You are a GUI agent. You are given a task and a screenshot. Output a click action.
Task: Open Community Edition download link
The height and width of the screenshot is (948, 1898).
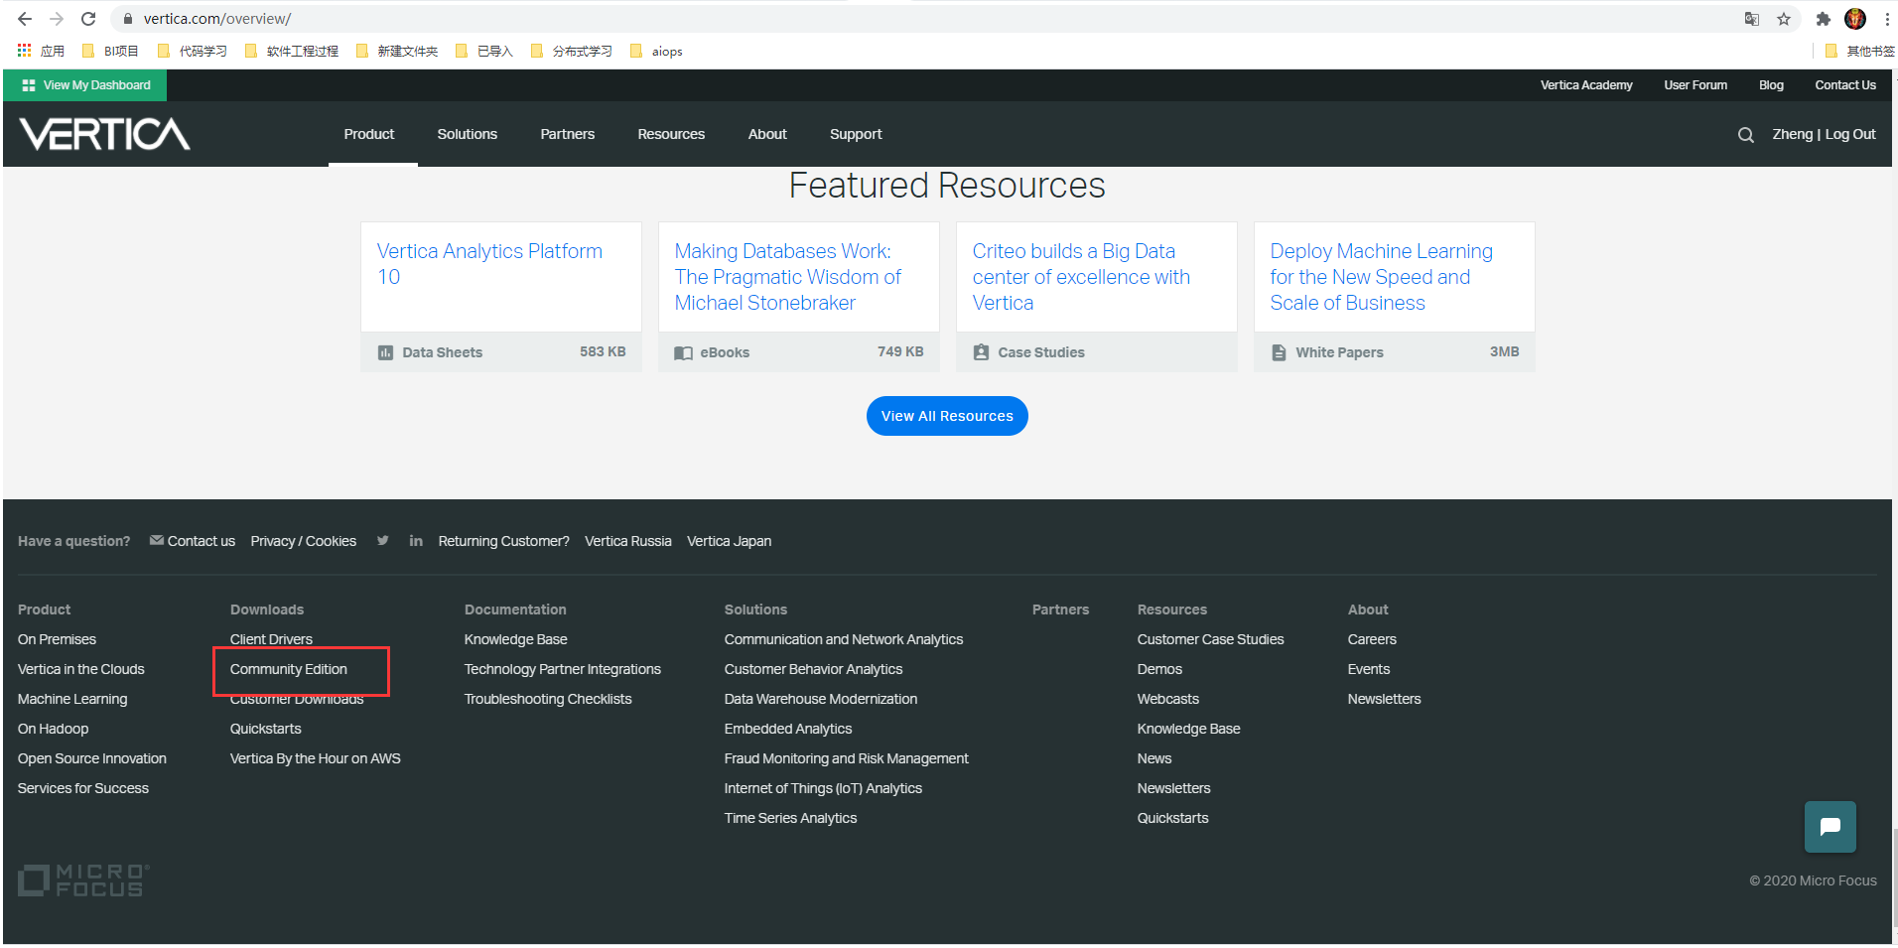point(289,670)
